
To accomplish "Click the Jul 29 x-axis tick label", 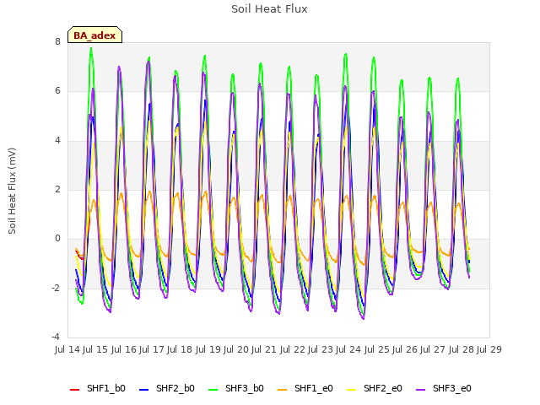I will (x=489, y=349).
